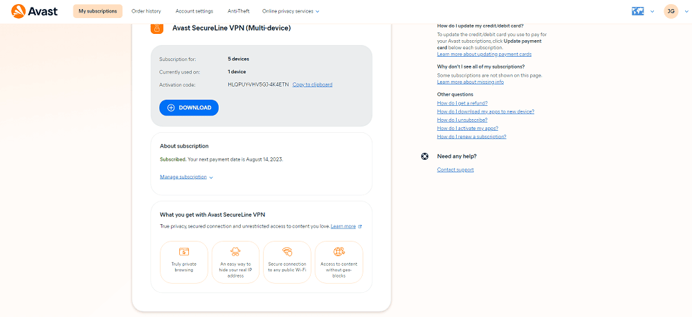This screenshot has width=692, height=317.
Task: Click the Avast logo
Action: point(35,11)
